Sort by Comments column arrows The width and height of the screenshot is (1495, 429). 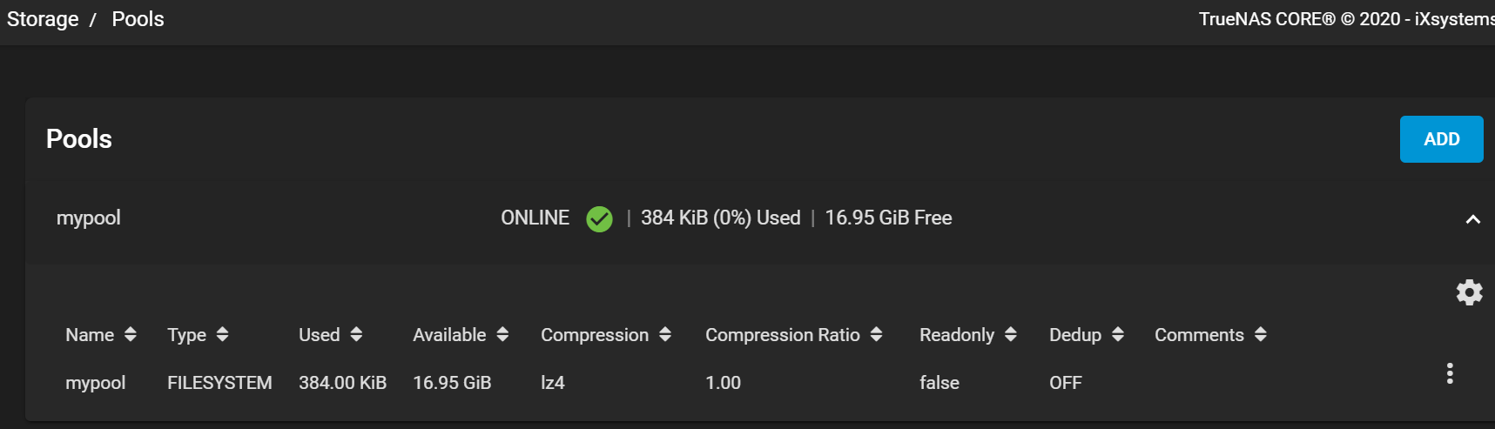coord(1261,334)
